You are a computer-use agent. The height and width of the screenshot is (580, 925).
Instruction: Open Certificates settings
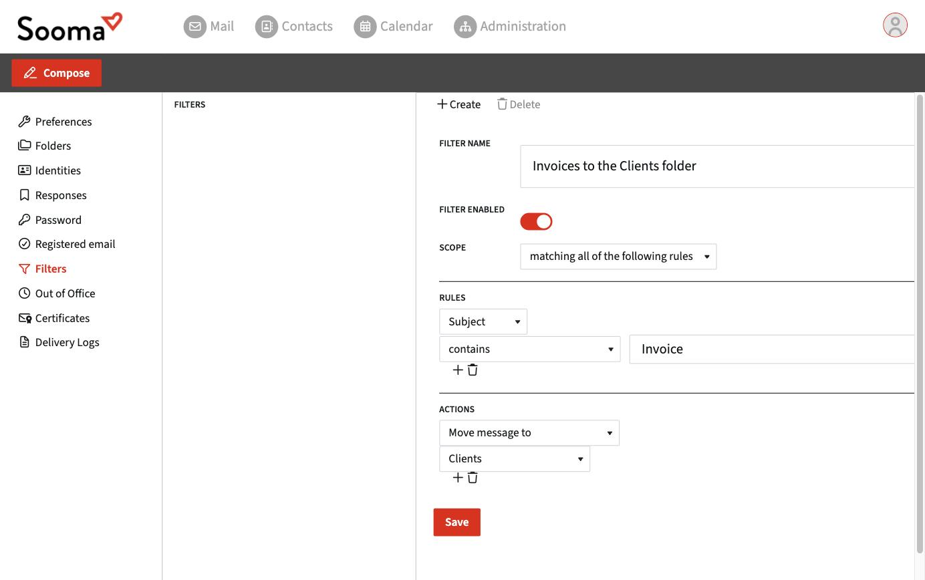point(53,318)
